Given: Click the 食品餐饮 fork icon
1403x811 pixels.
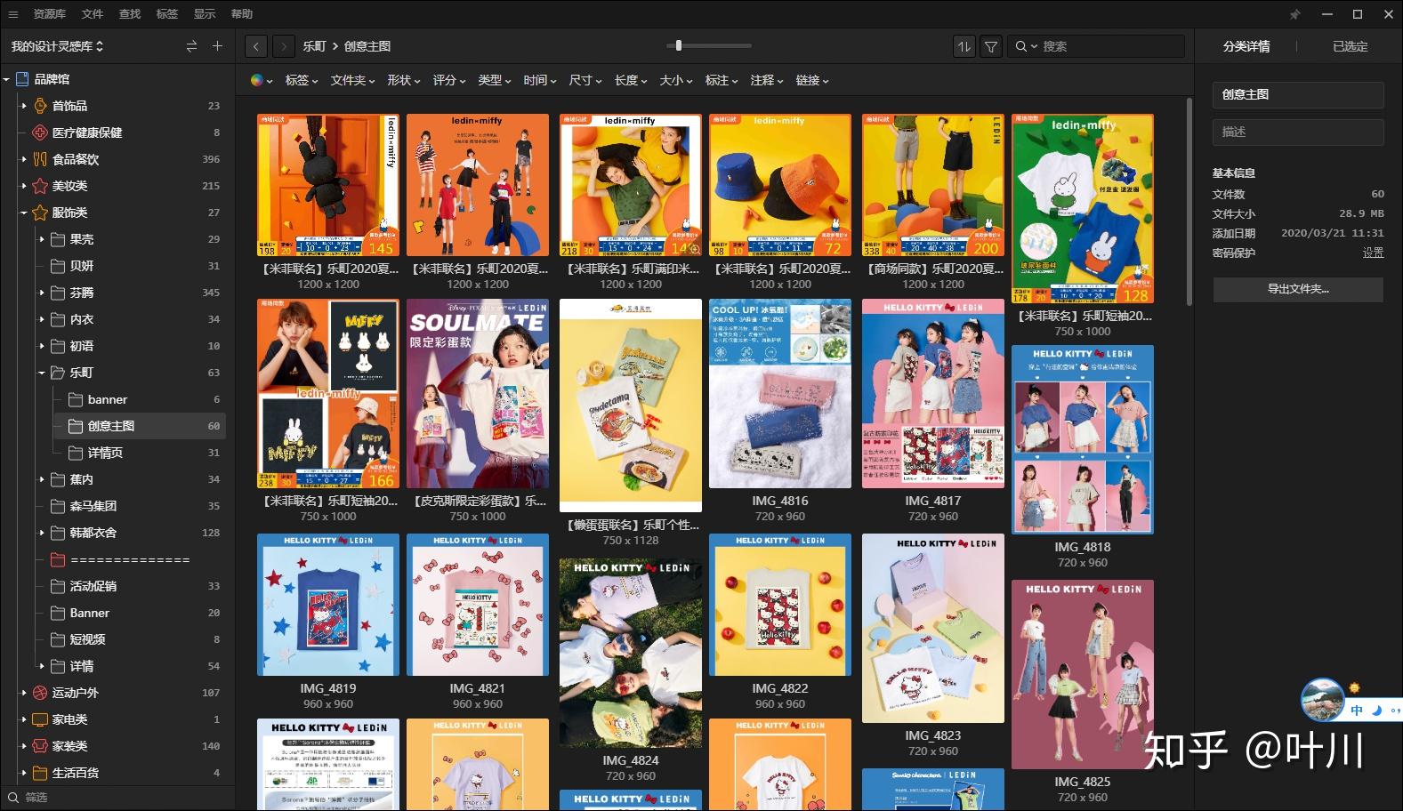Looking at the screenshot, I should pos(40,159).
